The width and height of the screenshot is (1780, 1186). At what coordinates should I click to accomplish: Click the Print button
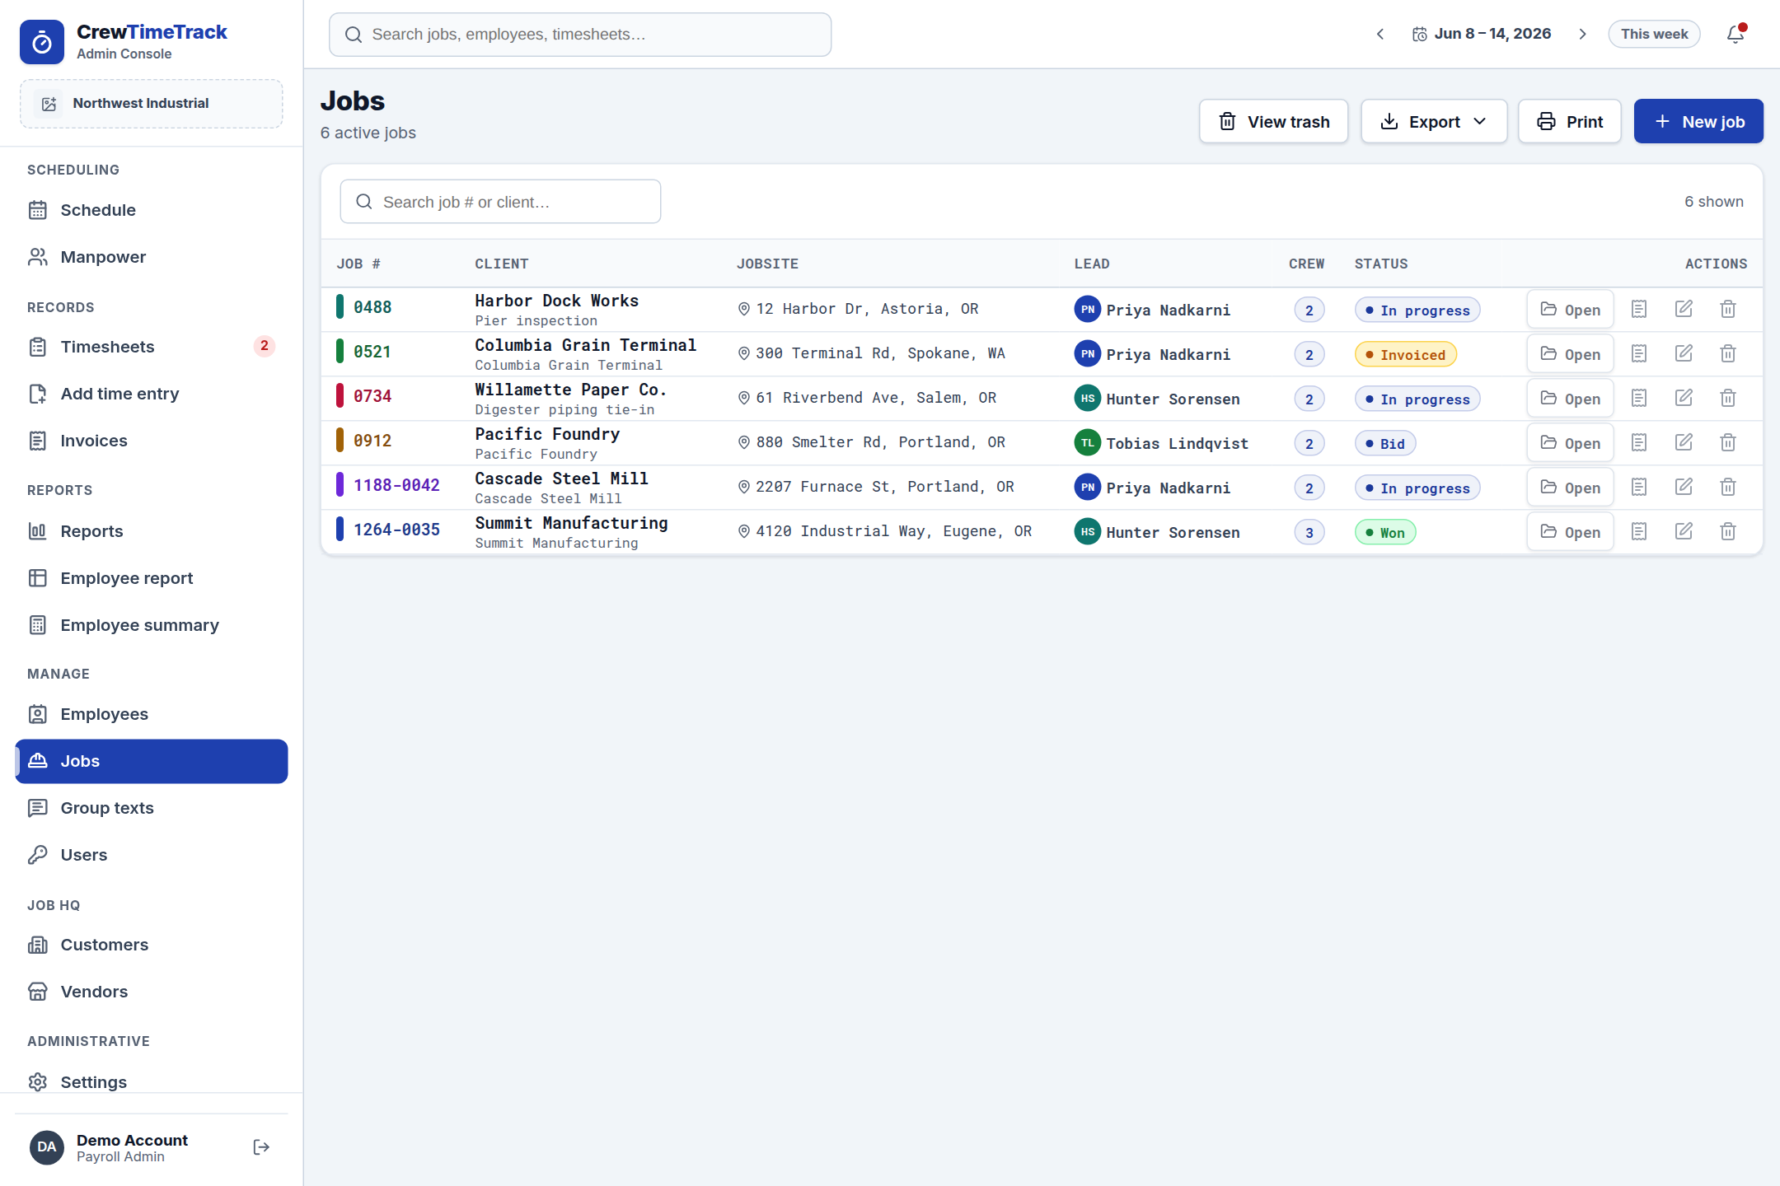click(x=1570, y=122)
